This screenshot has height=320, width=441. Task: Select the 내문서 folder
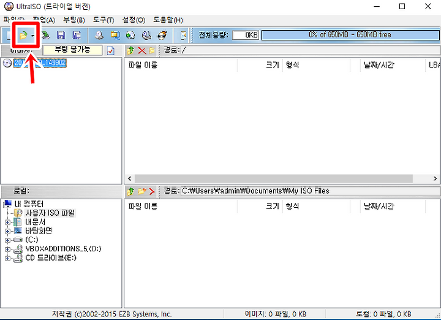coord(35,222)
